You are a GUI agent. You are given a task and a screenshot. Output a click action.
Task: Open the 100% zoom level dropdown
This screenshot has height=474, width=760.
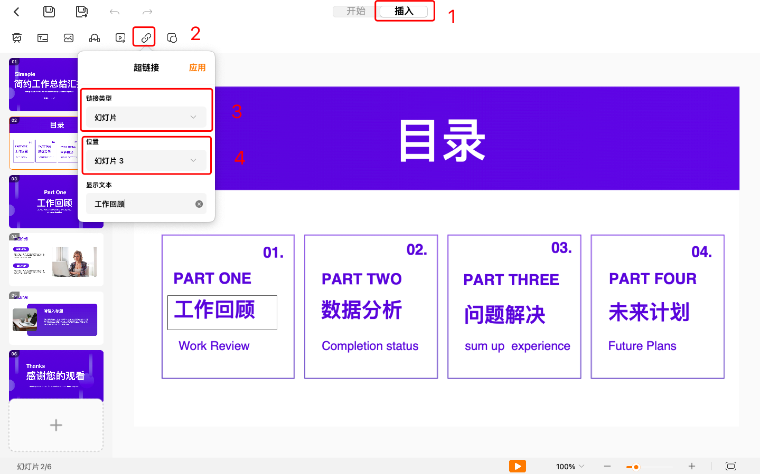(x=569, y=466)
